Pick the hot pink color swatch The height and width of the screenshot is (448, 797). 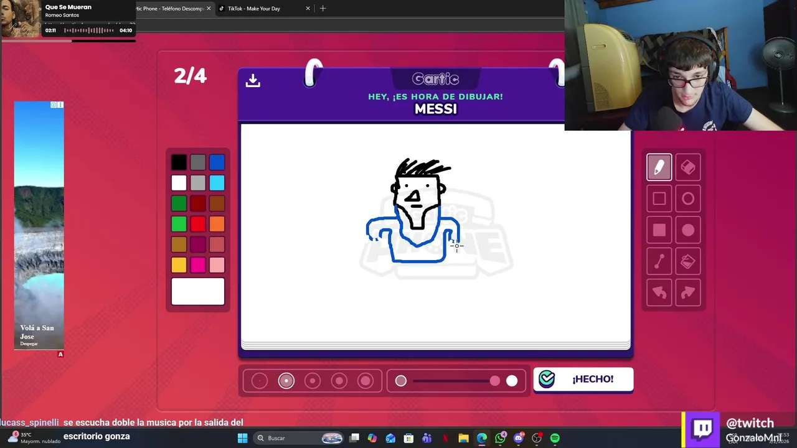198,265
